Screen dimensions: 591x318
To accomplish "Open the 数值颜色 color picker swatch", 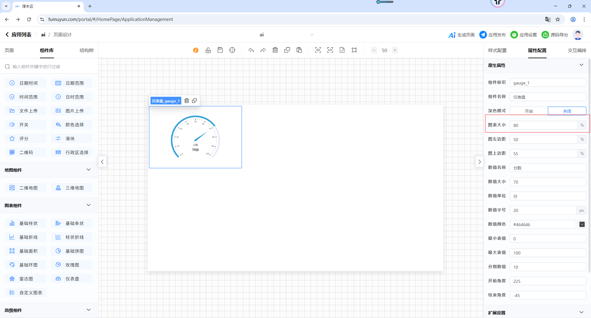I will pyautogui.click(x=582, y=224).
